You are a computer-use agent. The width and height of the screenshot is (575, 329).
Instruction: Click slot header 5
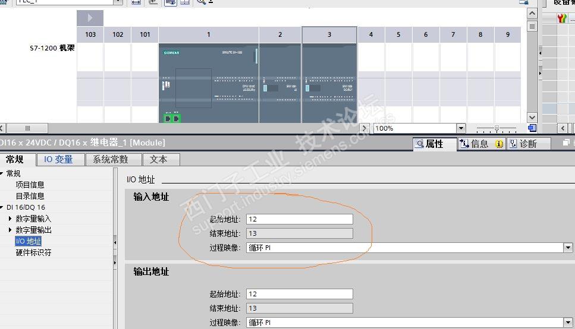[x=398, y=34]
